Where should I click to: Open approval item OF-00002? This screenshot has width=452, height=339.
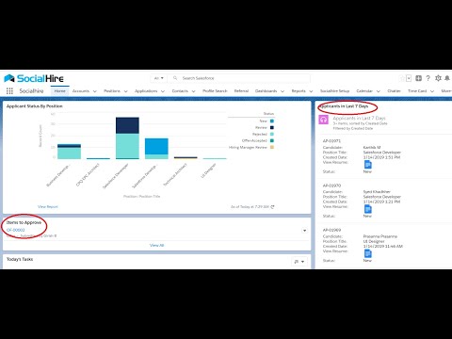pos(16,230)
